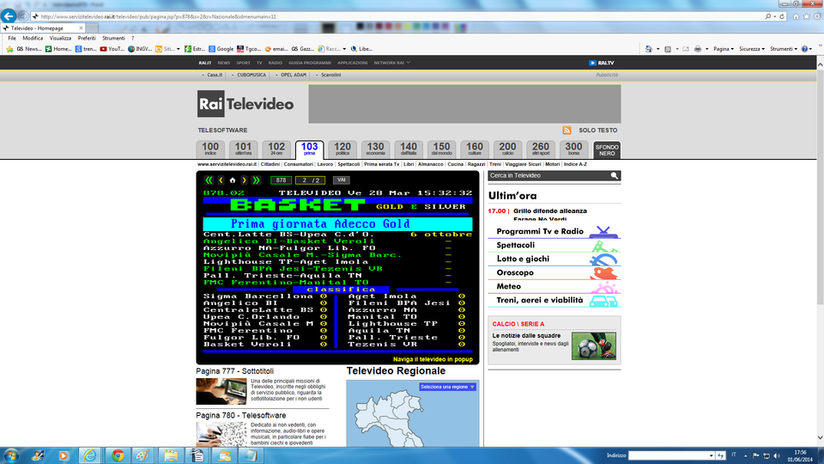
Task: Open the Modifica menu
Action: [x=33, y=38]
